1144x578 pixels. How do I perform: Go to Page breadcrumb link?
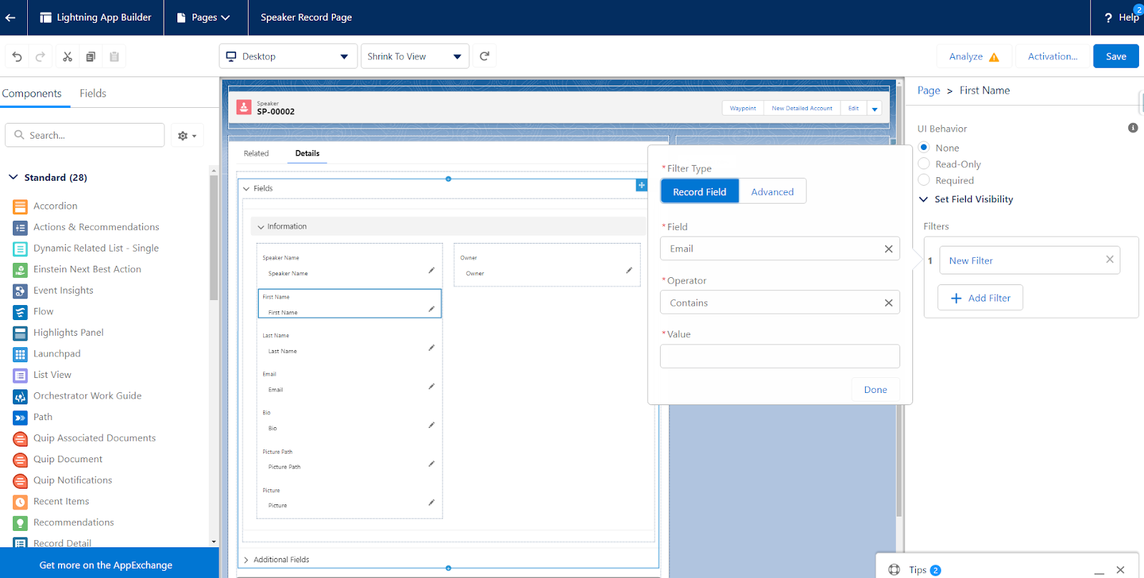(929, 90)
